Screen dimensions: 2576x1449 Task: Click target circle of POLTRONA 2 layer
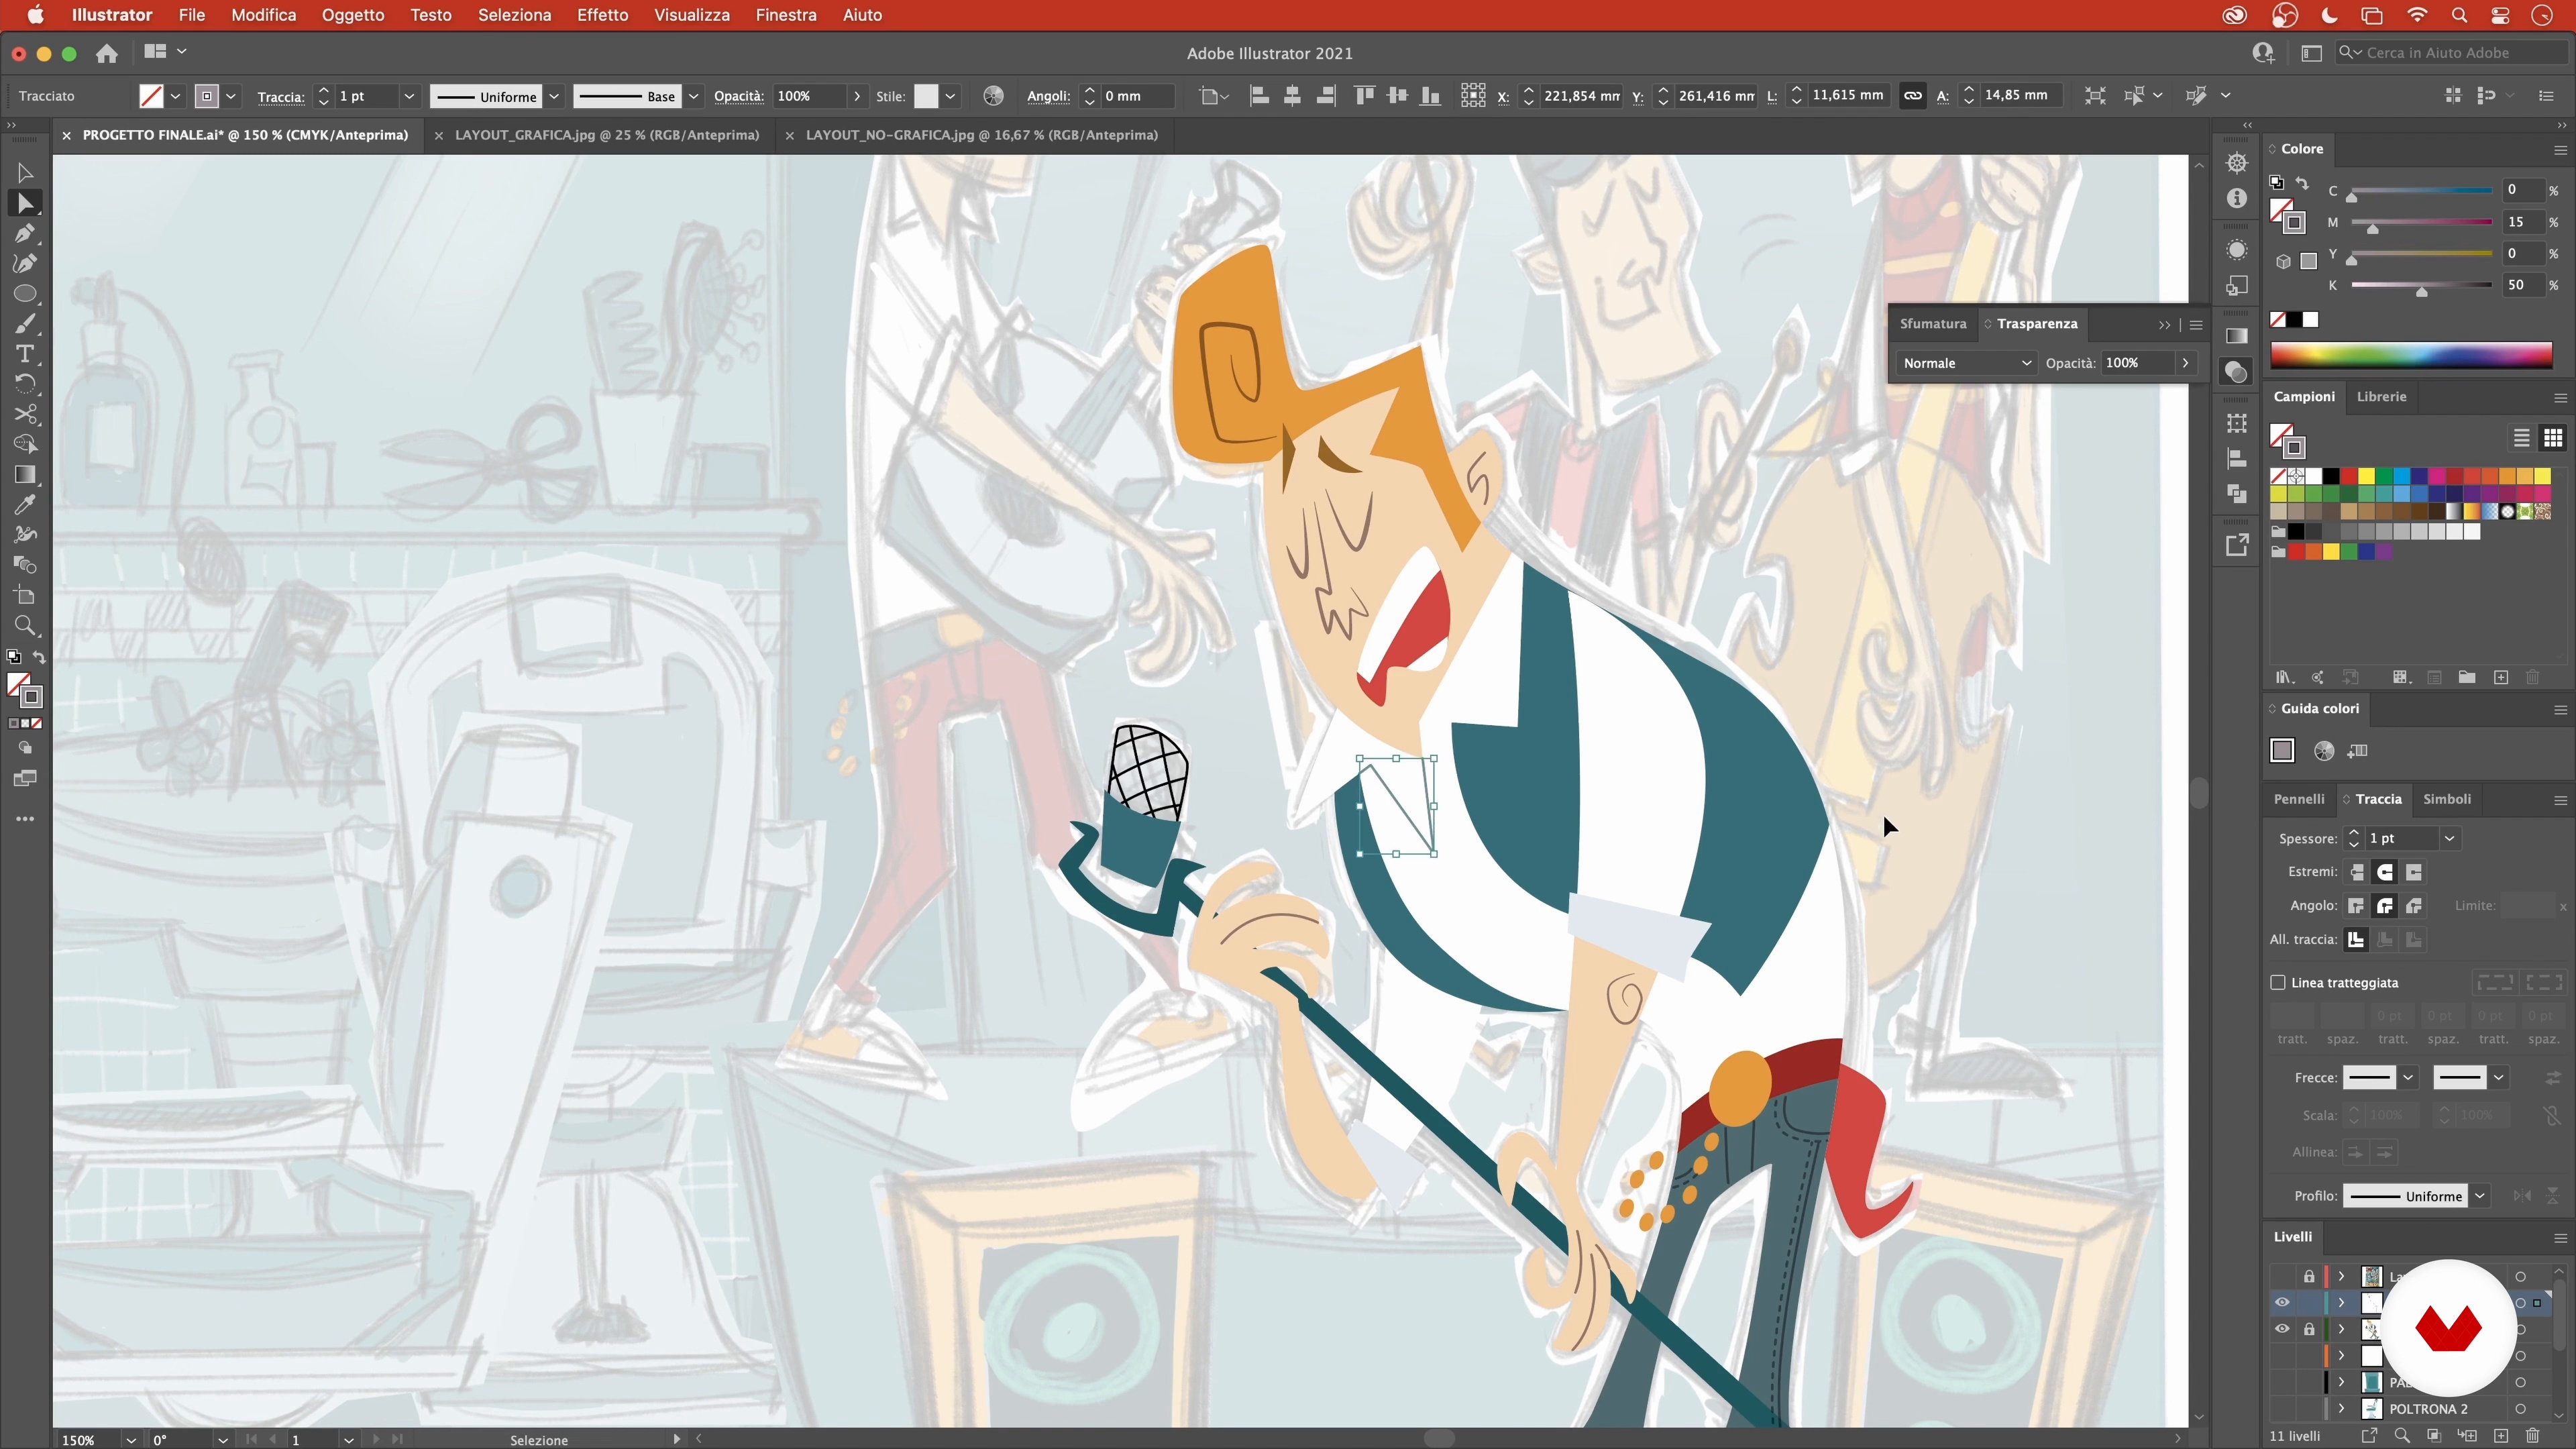[x=2520, y=1409]
